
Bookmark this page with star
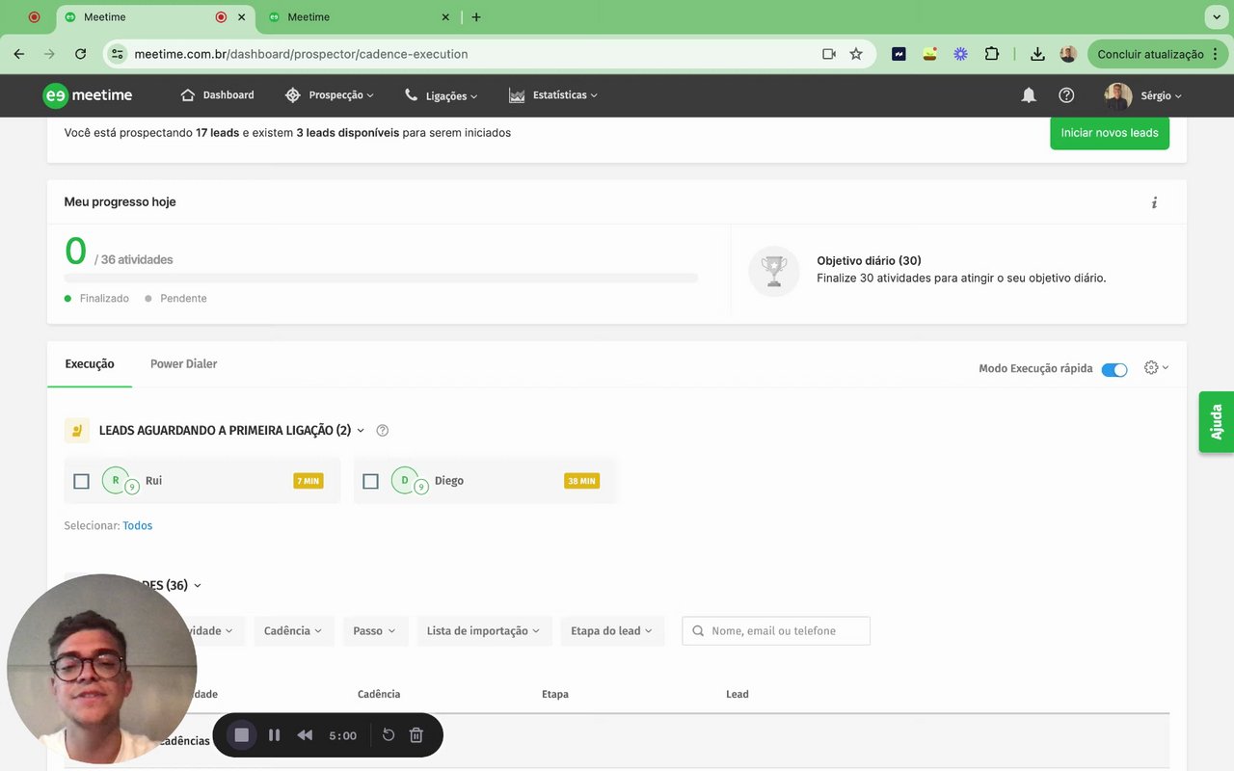856,54
